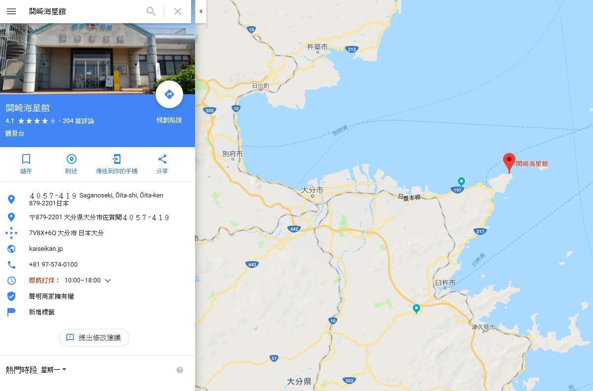Click the search magnifier icon
This screenshot has width=593, height=391.
pos(151,11)
